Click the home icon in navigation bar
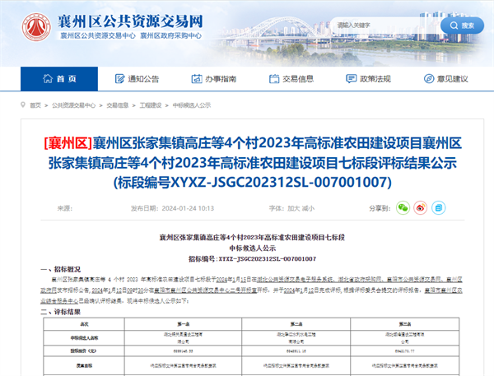494x376 pixels. coord(45,79)
